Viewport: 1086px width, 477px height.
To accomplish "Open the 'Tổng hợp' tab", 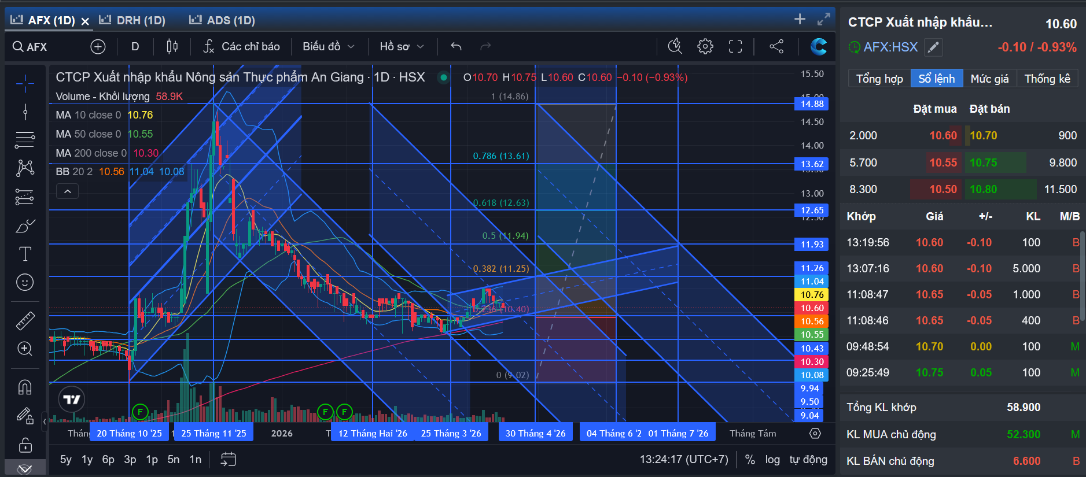I will (879, 79).
